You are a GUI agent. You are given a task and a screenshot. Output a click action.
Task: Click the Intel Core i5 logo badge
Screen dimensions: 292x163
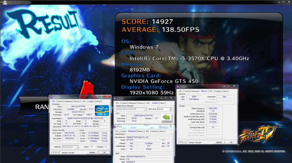(x=102, y=111)
